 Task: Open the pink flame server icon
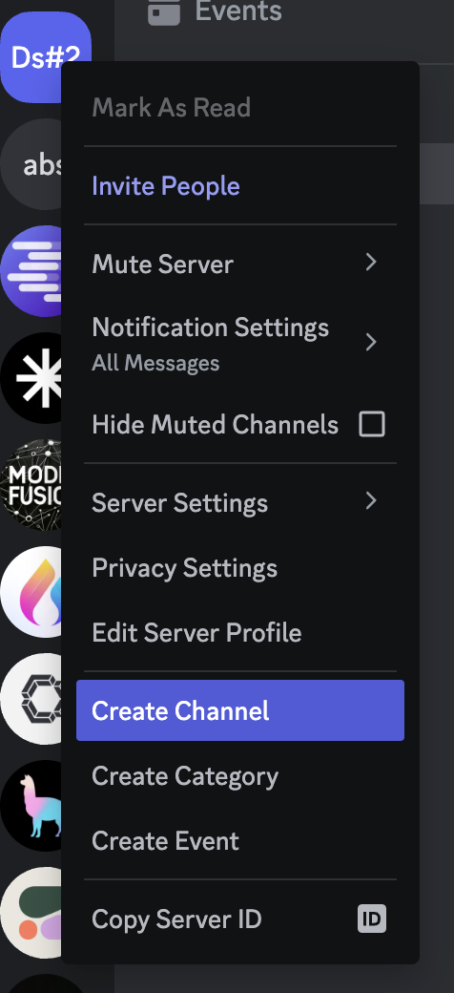click(31, 592)
